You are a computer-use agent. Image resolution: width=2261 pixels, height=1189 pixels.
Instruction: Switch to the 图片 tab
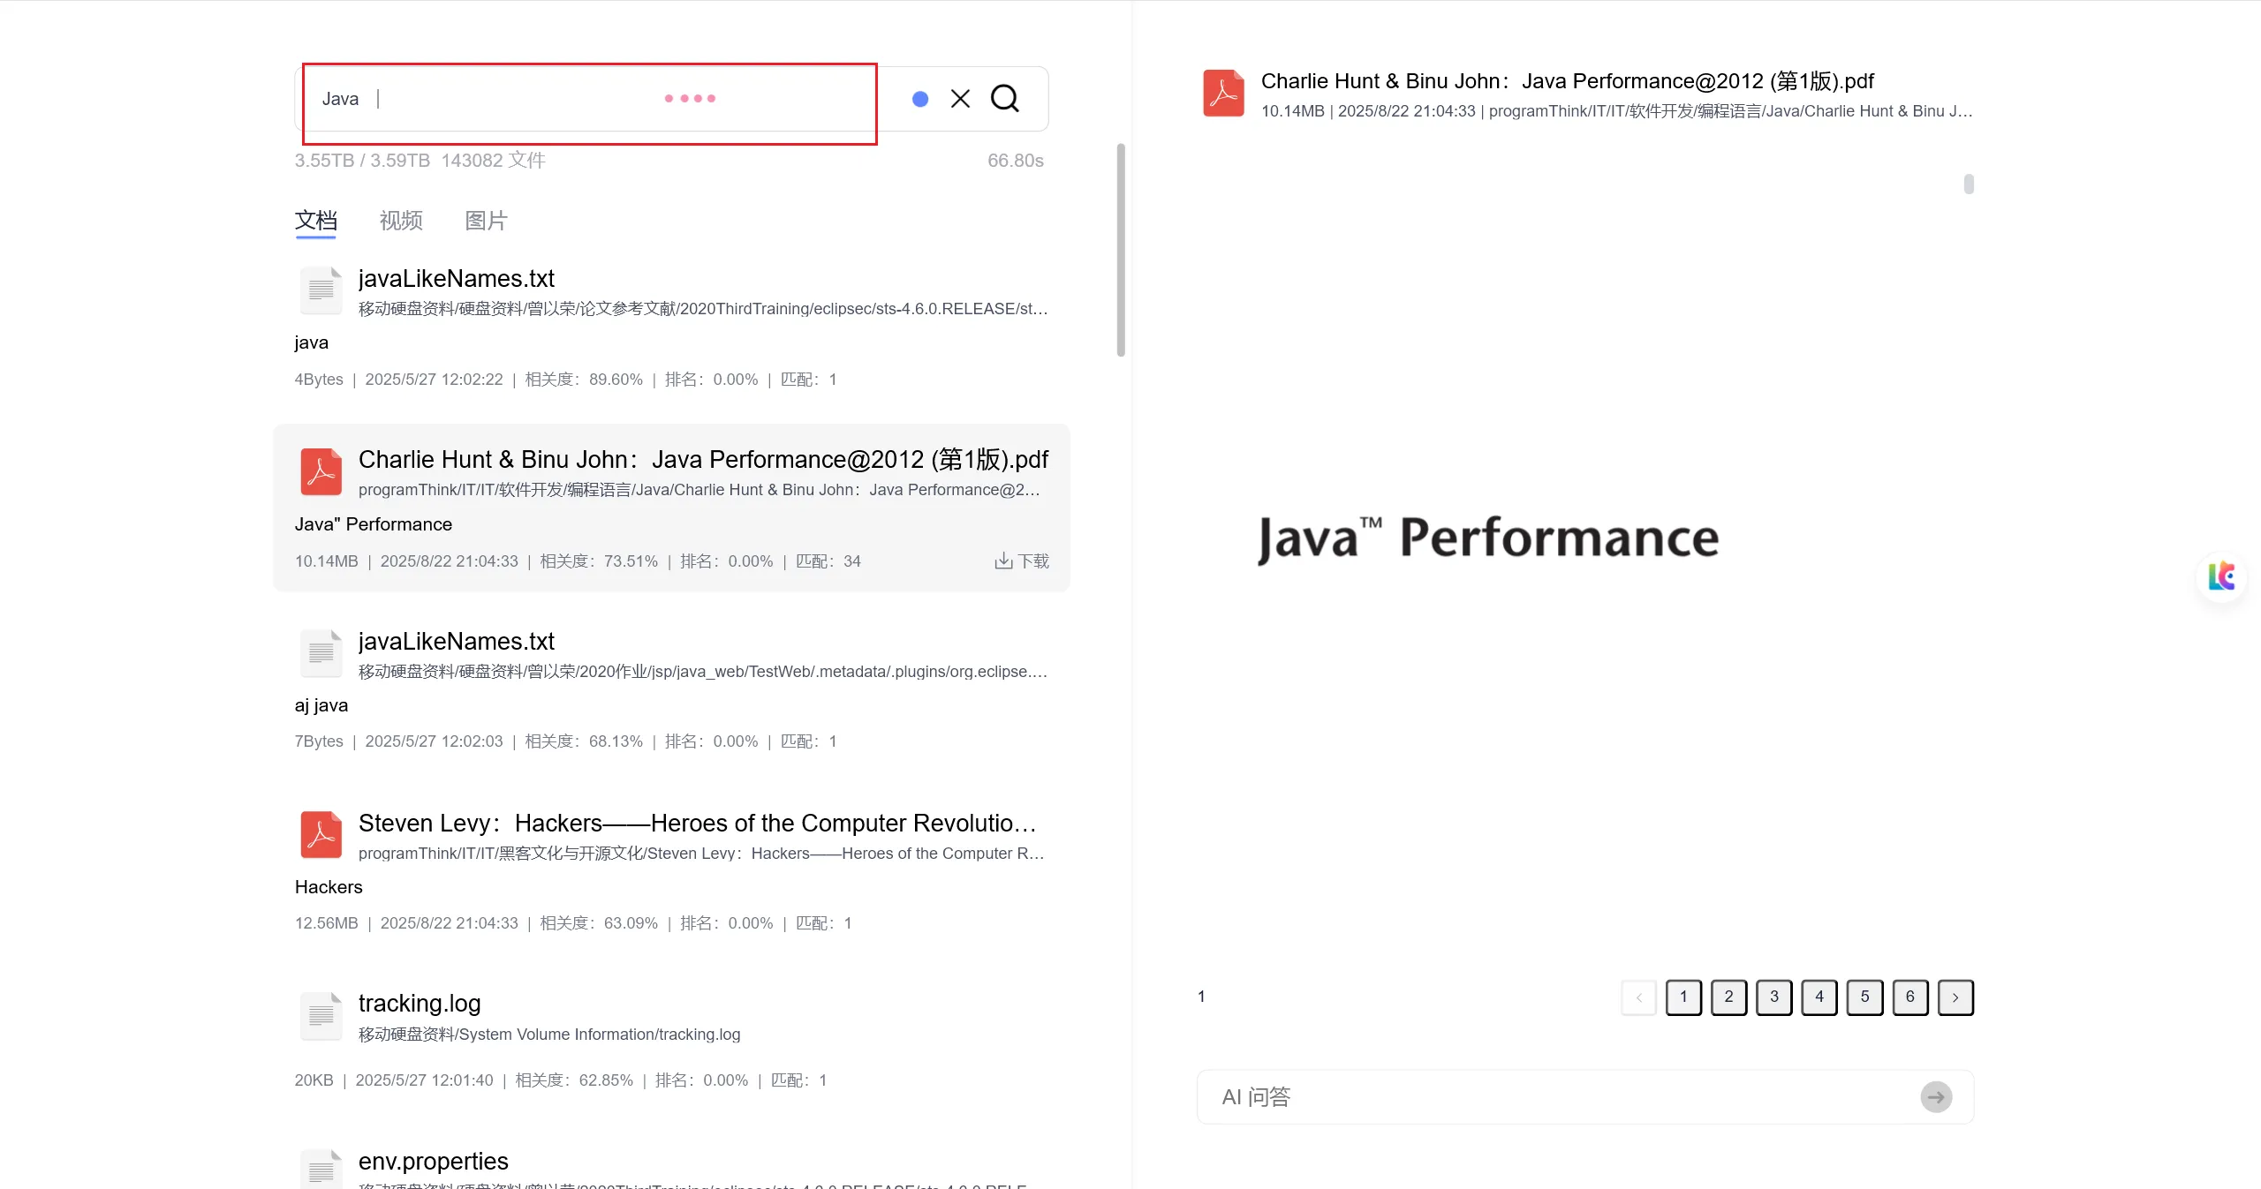click(x=486, y=221)
